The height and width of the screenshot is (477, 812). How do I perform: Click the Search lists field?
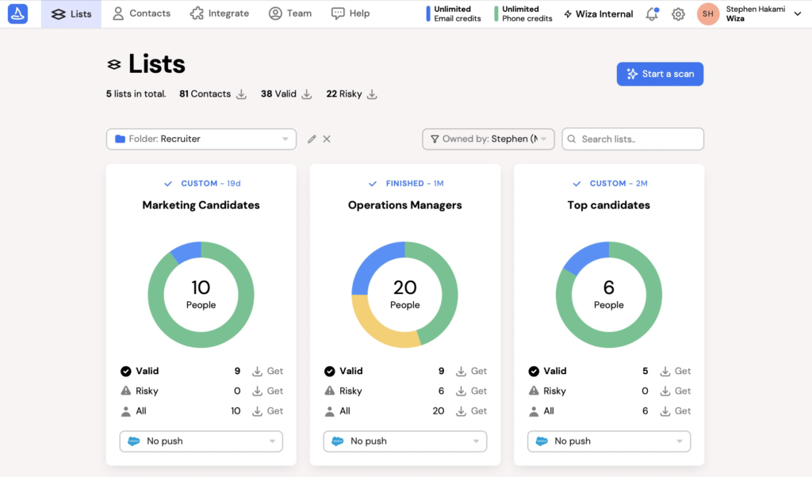coord(633,139)
